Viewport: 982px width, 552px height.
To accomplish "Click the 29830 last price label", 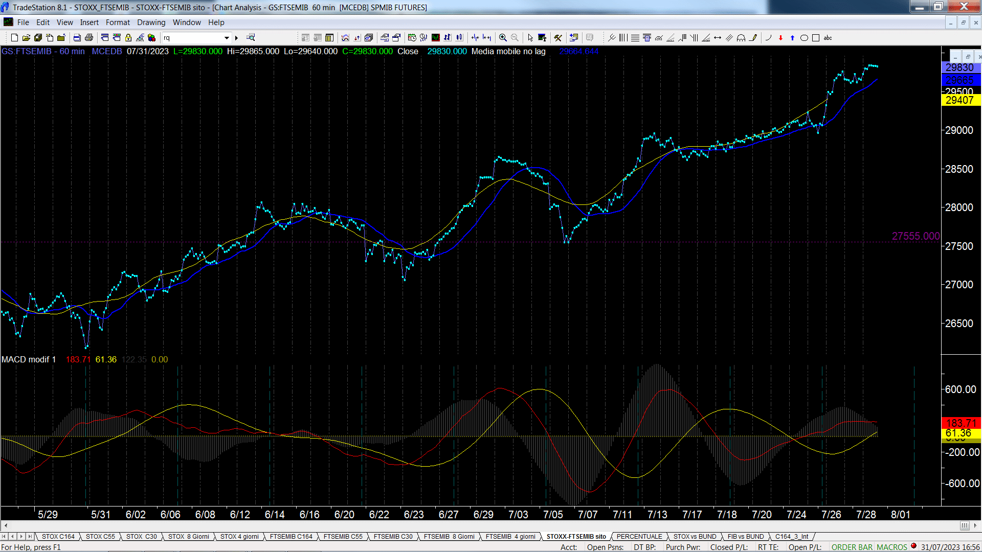I will pos(961,67).
